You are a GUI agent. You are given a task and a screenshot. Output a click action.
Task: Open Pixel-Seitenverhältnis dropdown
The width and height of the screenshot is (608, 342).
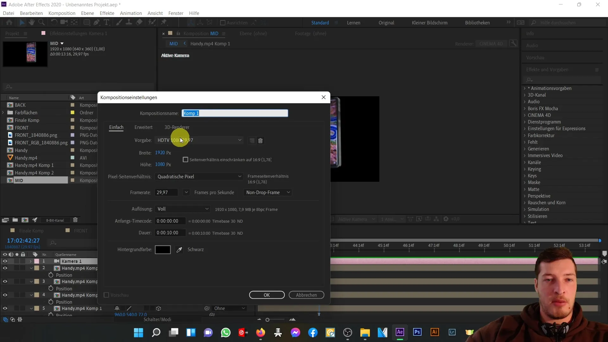(x=199, y=177)
